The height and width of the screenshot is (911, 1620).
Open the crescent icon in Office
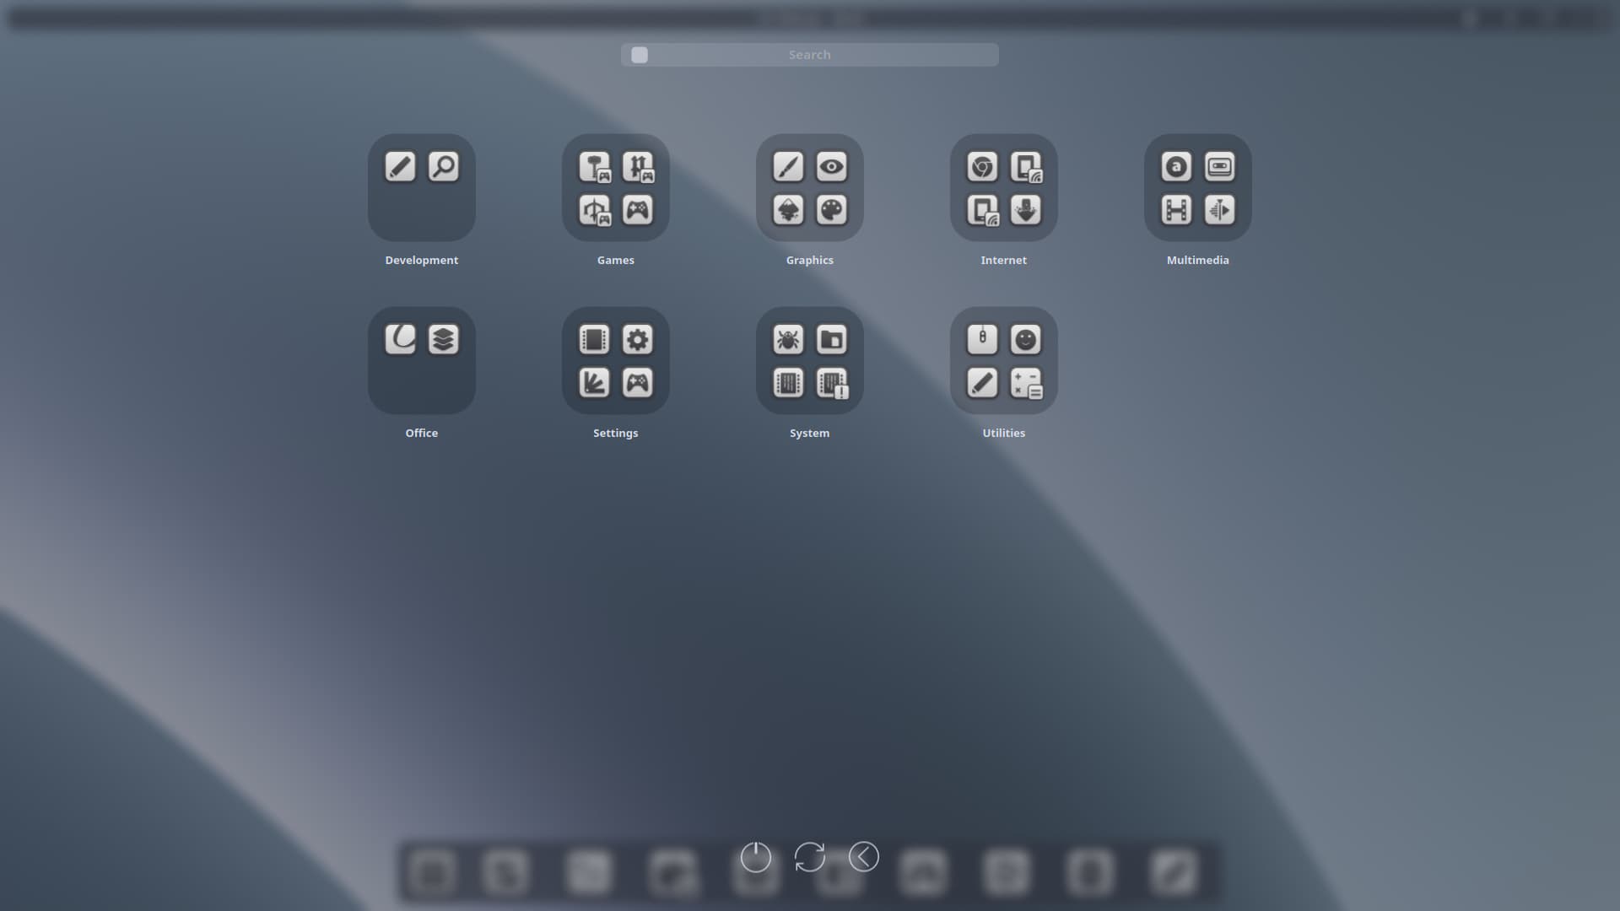[400, 340]
